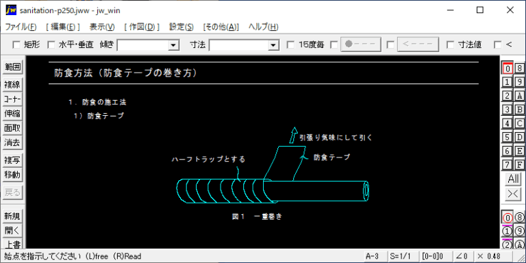The height and width of the screenshot is (263, 526).
Task: Select layer 7 square button
Action: coord(508,164)
